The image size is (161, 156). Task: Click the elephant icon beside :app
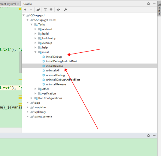click(x=32, y=103)
